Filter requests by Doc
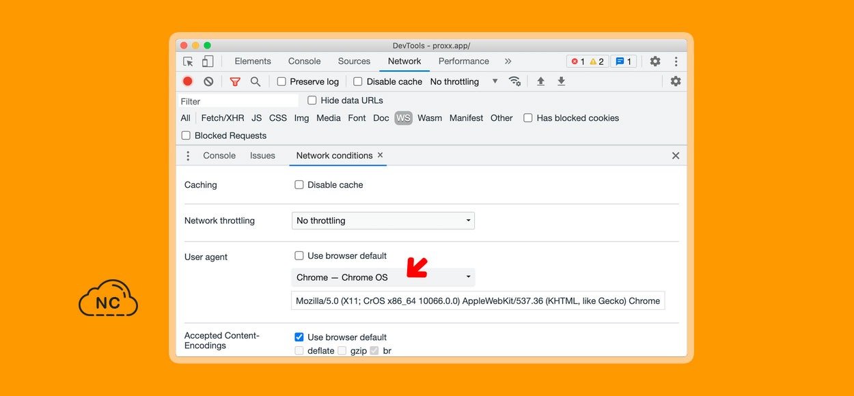854x396 pixels. tap(381, 118)
